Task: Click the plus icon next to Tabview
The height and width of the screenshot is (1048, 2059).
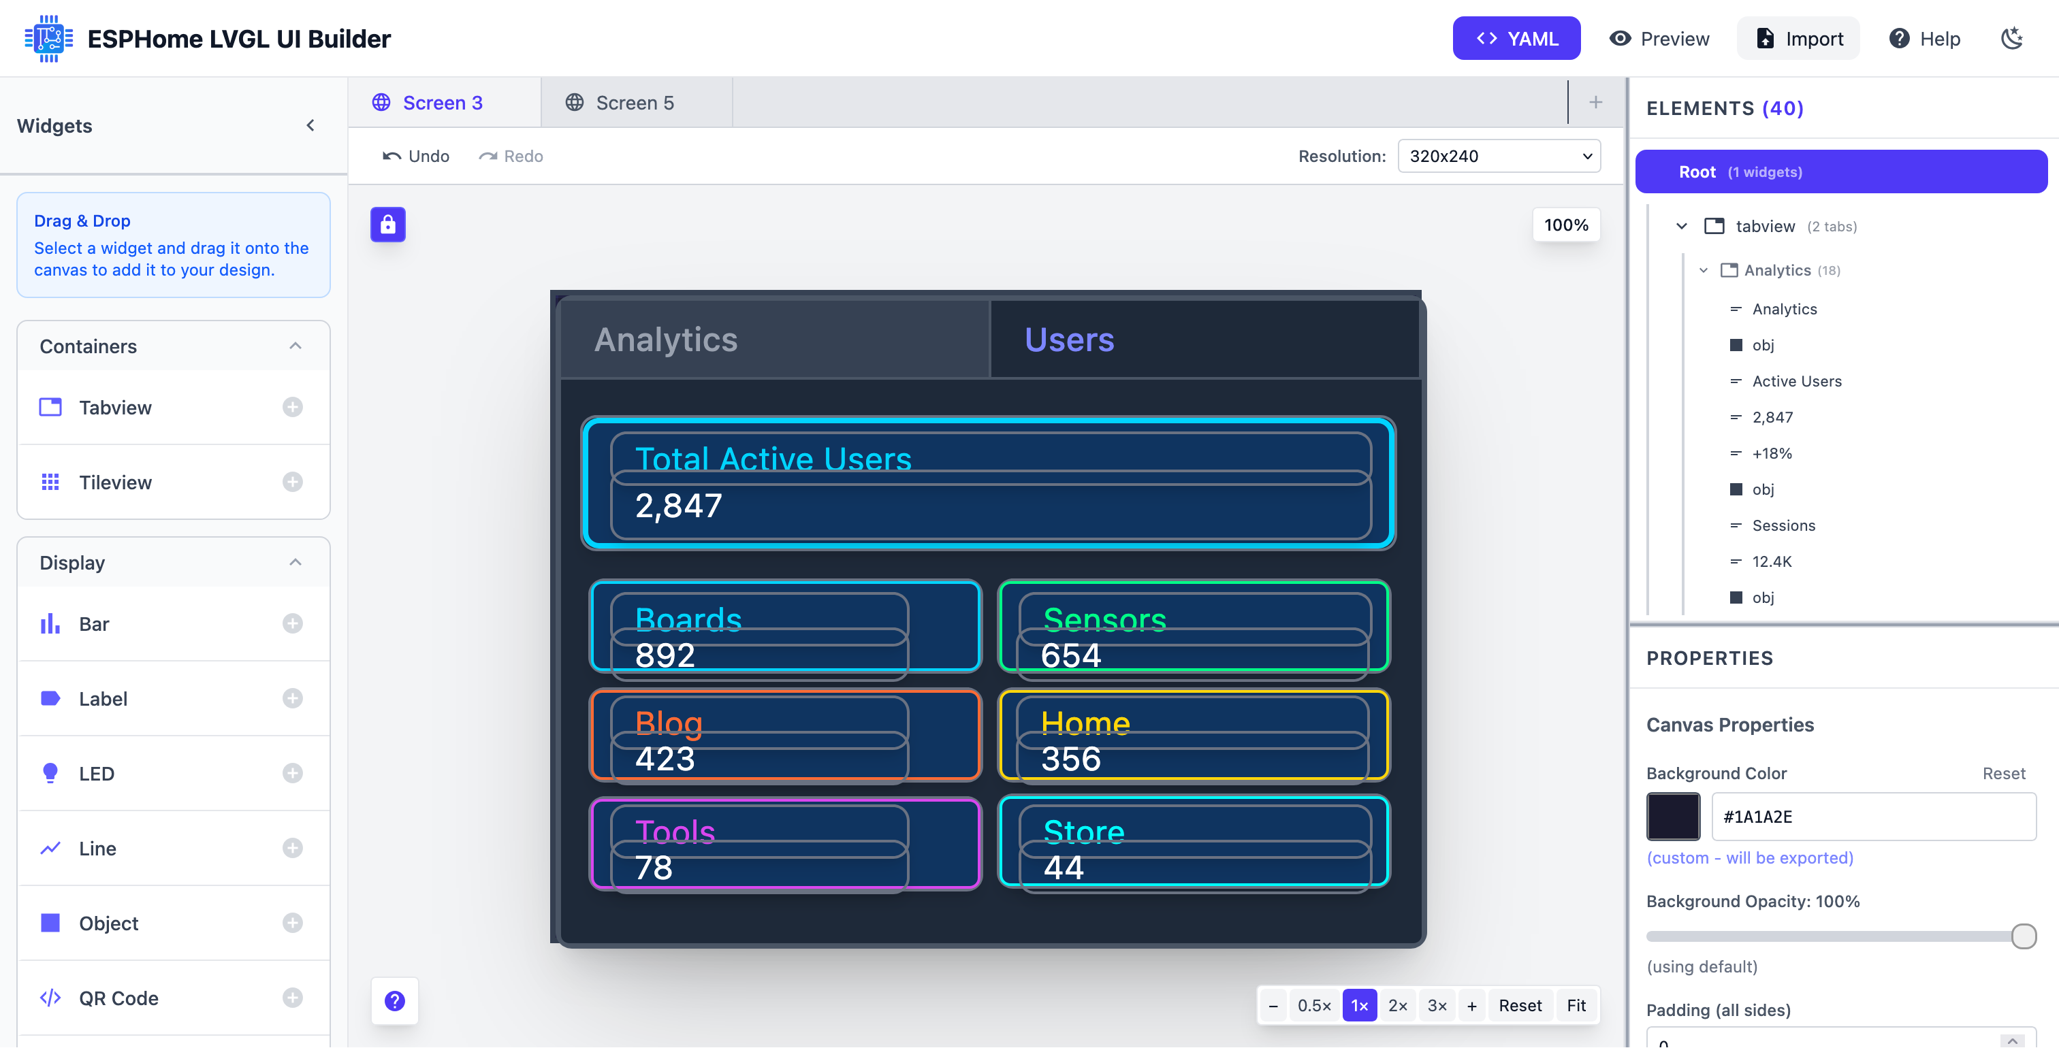Action: pos(293,408)
